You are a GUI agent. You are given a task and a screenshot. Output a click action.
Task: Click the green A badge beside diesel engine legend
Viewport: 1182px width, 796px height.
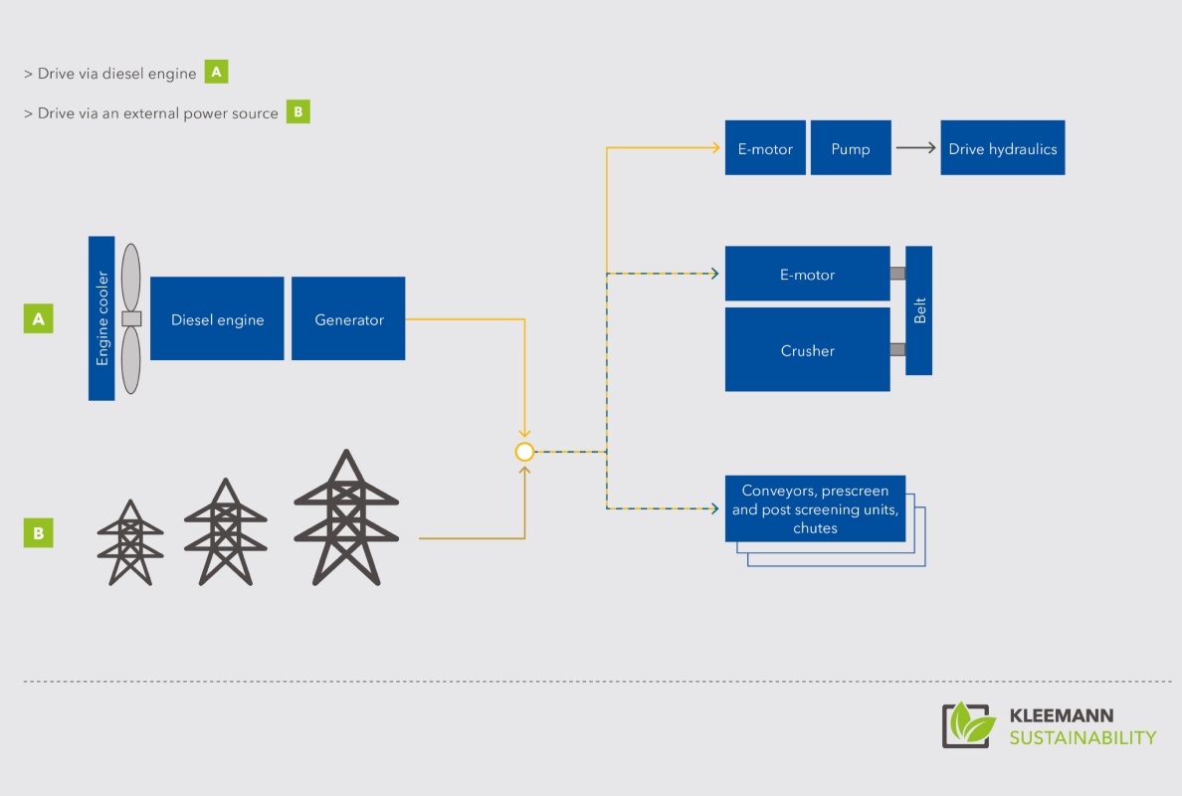[x=216, y=72]
